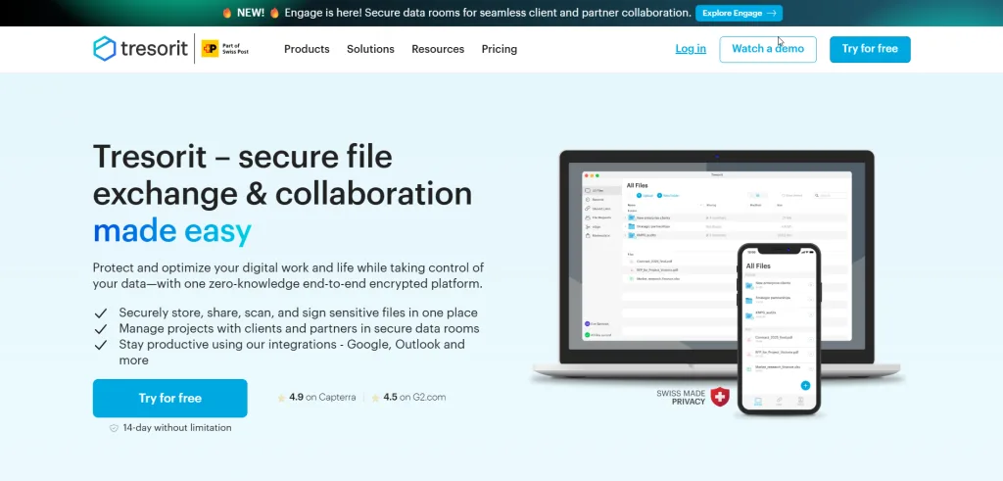Click the phone All Files mockup heading
The width and height of the screenshot is (1003, 481).
pyautogui.click(x=759, y=265)
